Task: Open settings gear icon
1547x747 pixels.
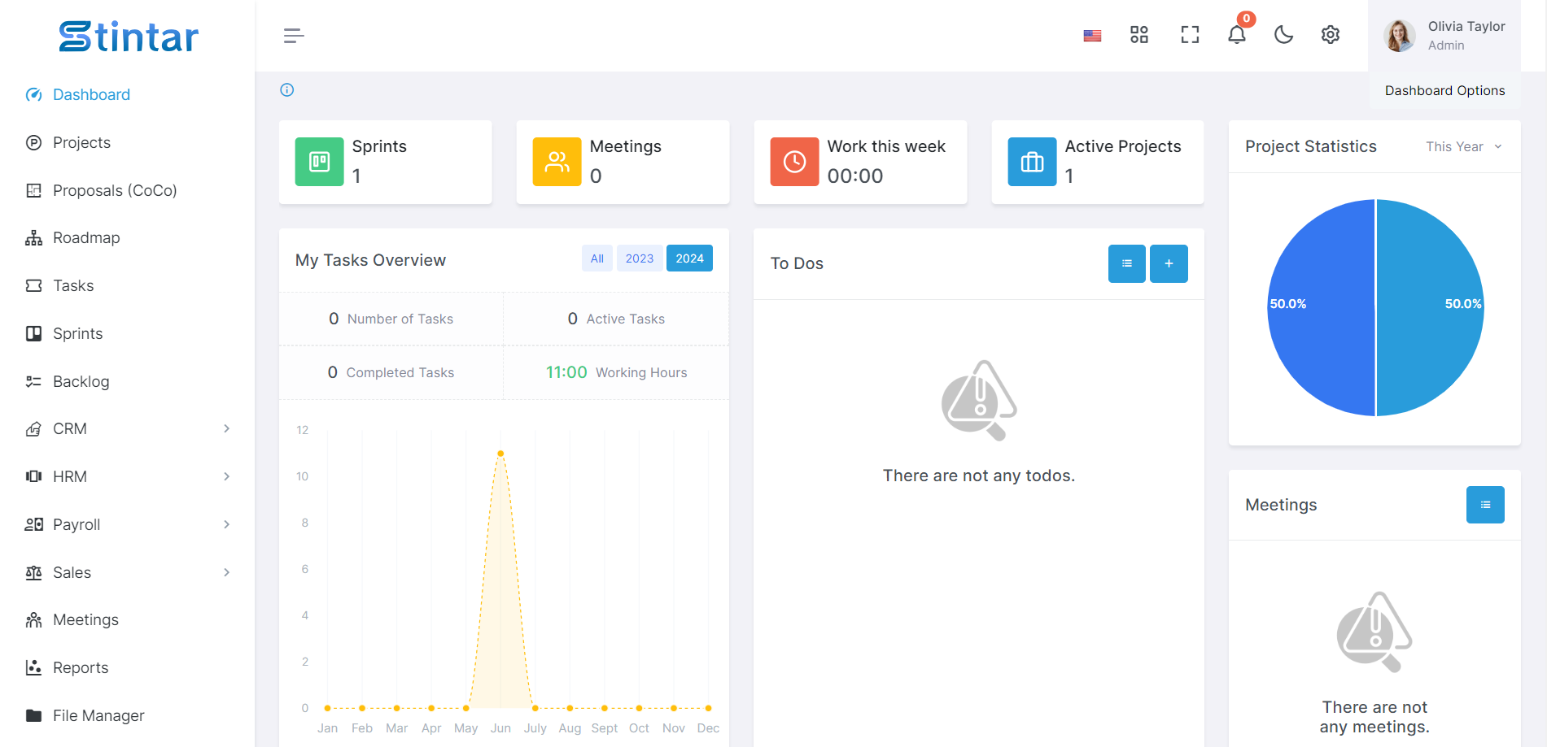Action: (x=1331, y=35)
